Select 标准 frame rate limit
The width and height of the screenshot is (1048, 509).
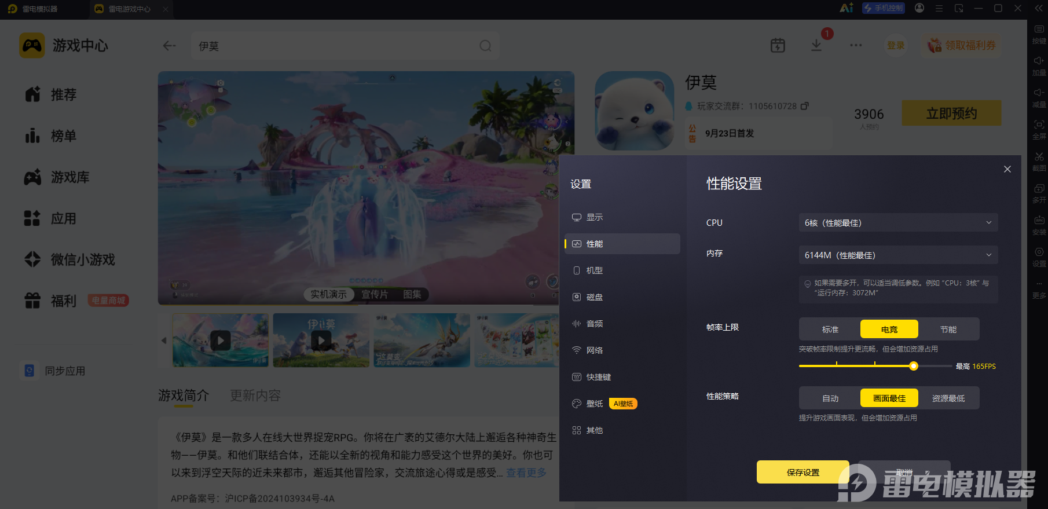(830, 329)
